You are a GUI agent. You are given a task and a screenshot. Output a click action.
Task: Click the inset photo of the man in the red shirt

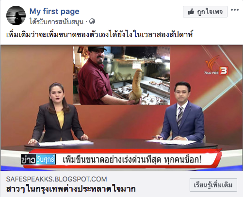(121, 76)
